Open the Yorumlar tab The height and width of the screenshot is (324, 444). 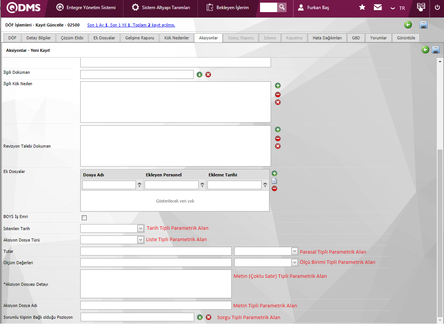(378, 38)
